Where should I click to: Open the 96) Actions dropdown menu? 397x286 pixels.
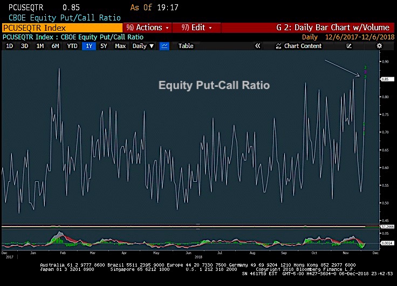click(147, 28)
